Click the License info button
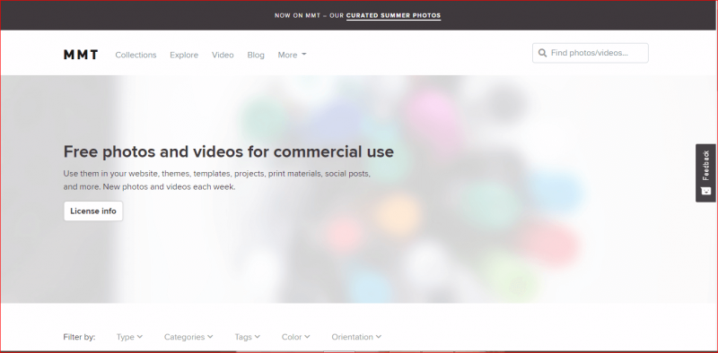718x353 pixels. pos(93,211)
